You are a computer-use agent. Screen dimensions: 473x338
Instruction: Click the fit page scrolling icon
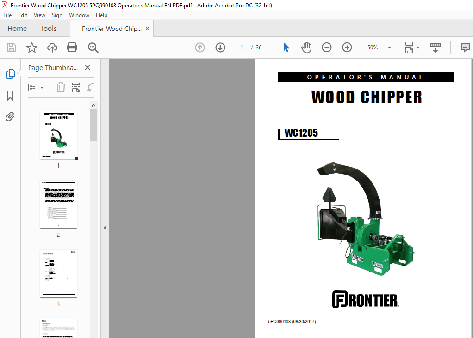point(409,48)
